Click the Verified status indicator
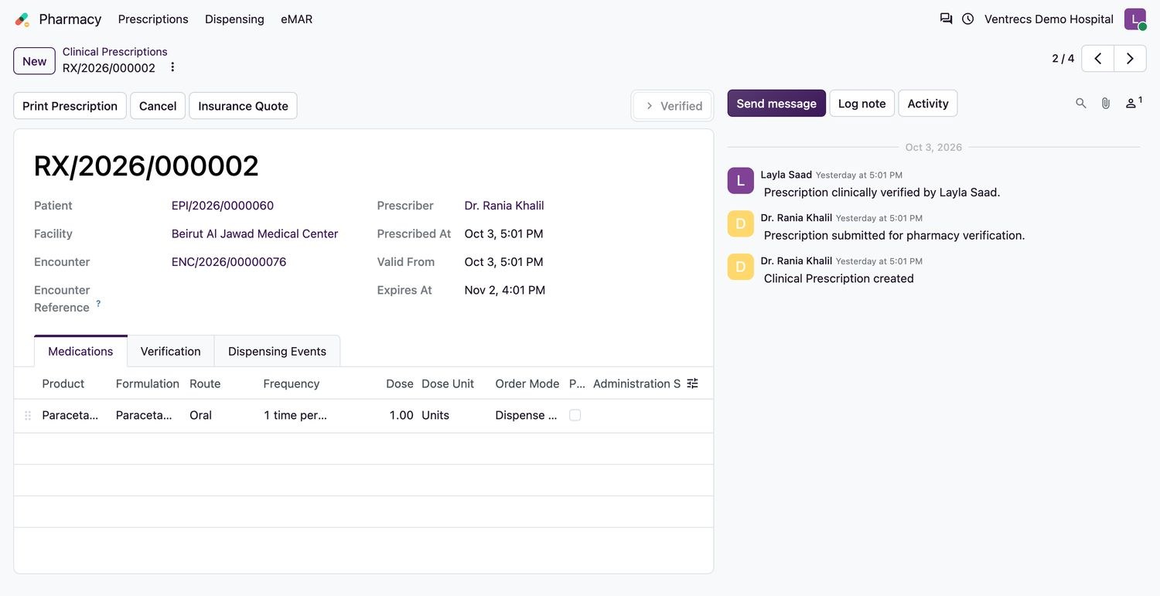The height and width of the screenshot is (596, 1160). (x=673, y=106)
